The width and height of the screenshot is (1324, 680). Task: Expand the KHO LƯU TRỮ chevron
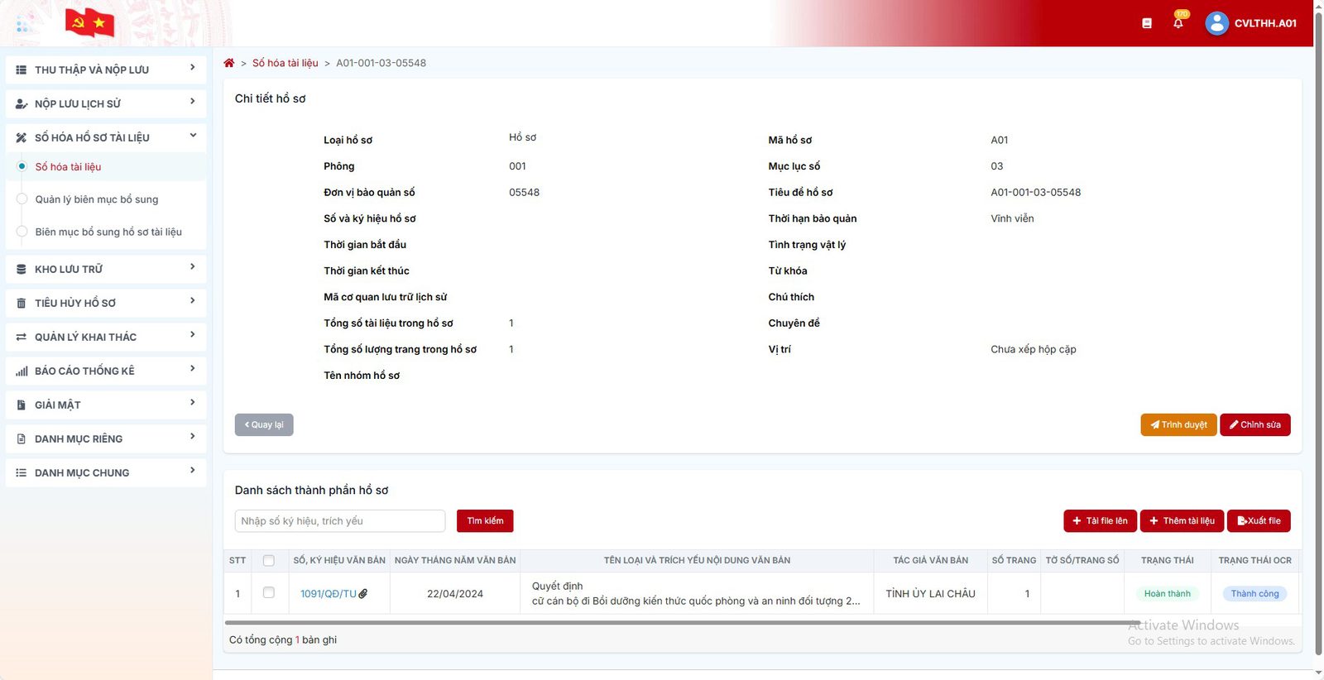pos(193,267)
